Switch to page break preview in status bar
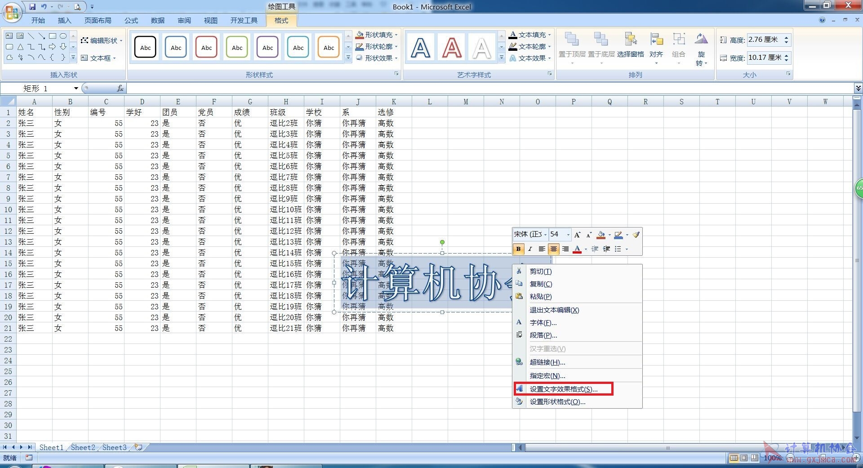This screenshot has height=468, width=863. (x=754, y=458)
